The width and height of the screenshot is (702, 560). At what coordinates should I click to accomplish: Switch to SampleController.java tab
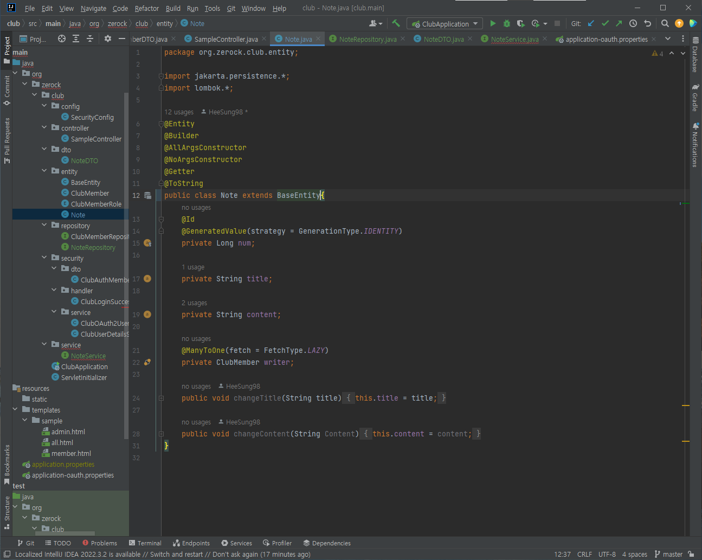click(x=226, y=39)
